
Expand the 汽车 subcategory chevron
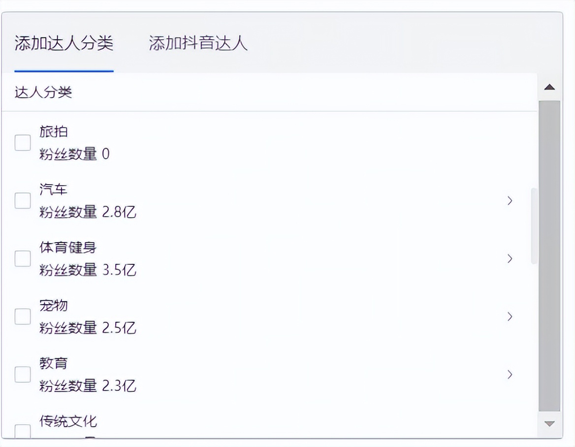pos(509,200)
